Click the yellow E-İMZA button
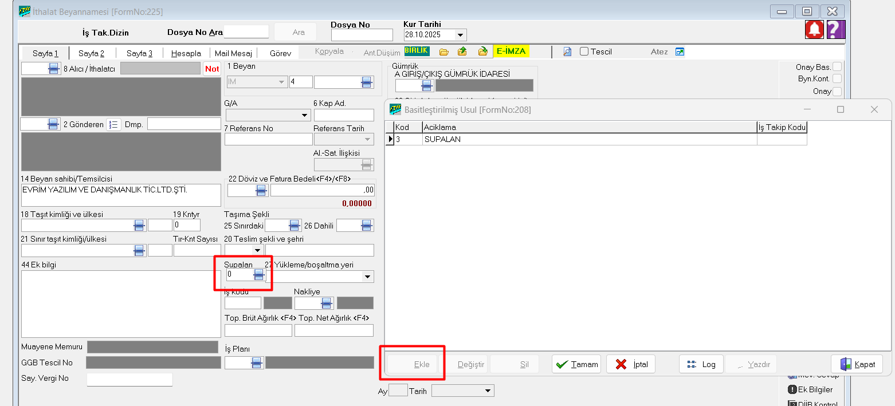Viewport: 895px width, 406px height. click(x=511, y=51)
